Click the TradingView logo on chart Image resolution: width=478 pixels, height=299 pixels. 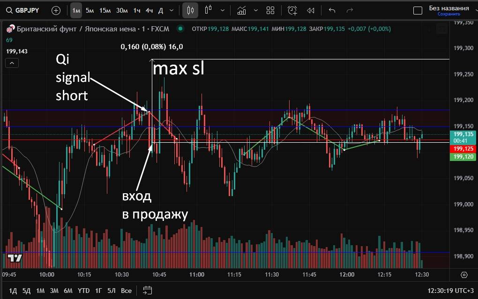coord(15,258)
